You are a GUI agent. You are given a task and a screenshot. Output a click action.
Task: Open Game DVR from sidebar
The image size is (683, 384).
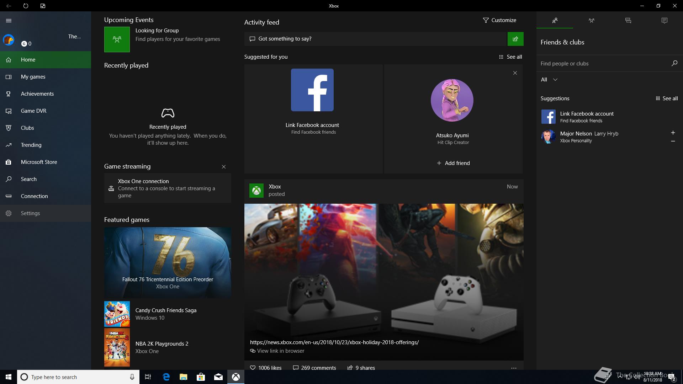(x=33, y=111)
